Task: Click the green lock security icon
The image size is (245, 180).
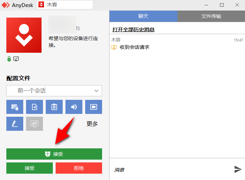Action: [9, 59]
